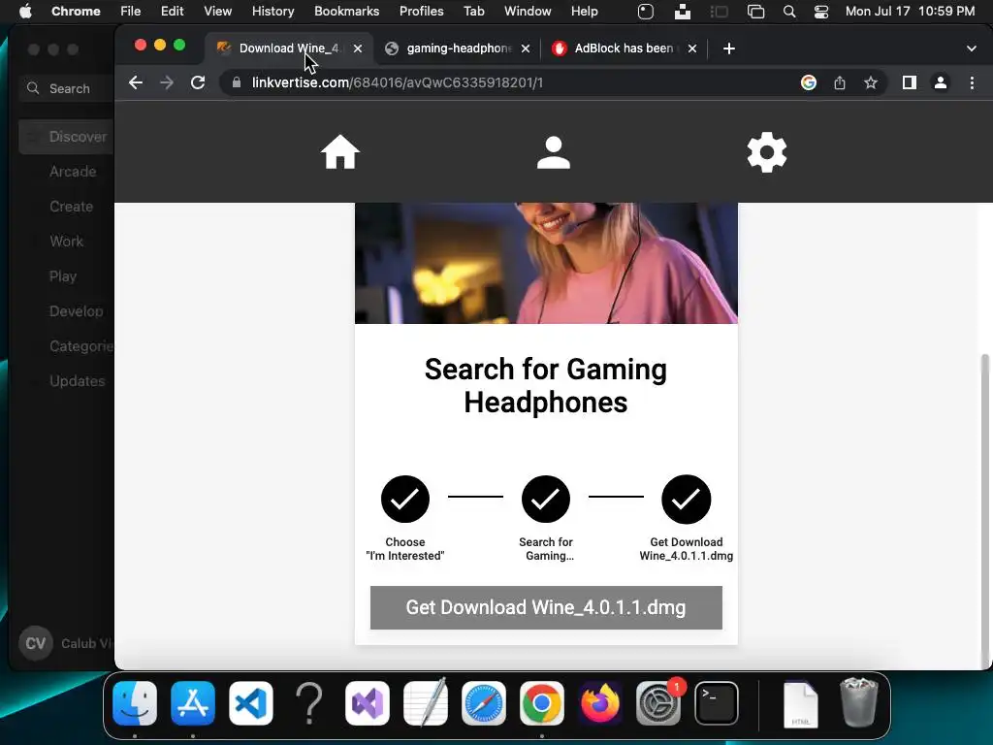Click the padlock site info icon
The image size is (993, 745).
237,82
